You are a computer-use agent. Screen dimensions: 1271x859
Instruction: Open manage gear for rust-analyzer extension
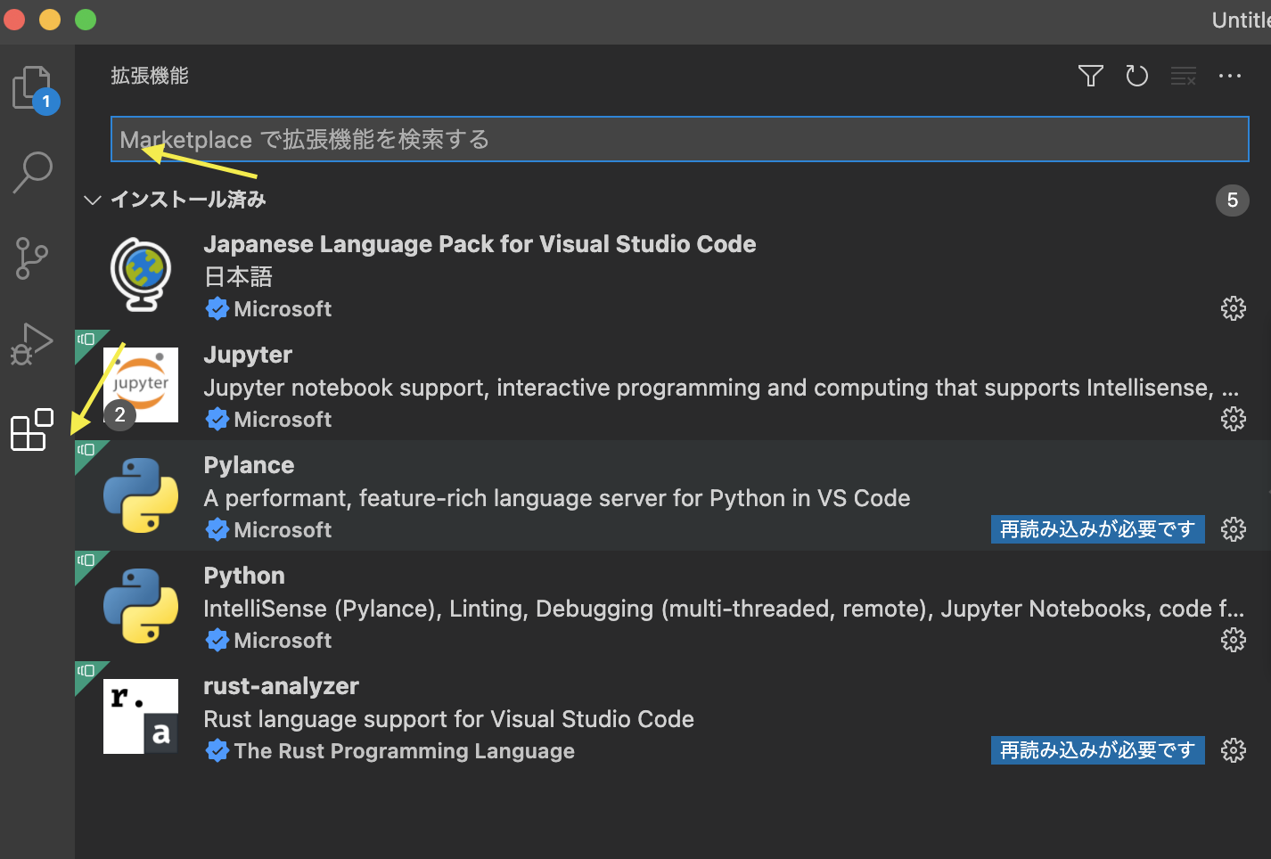pos(1234,750)
